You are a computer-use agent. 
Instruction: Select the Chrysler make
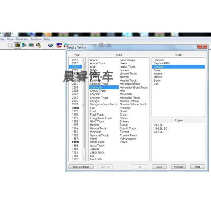click(x=95, y=94)
